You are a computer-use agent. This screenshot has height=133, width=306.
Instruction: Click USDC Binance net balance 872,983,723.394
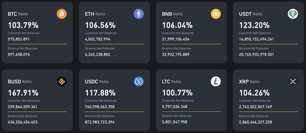100,122
